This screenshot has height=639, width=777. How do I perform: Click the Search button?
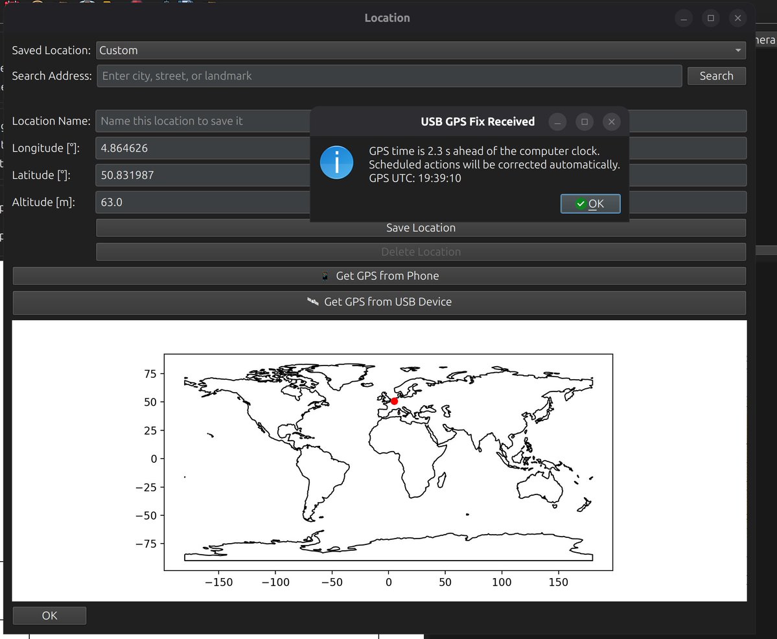click(x=716, y=76)
